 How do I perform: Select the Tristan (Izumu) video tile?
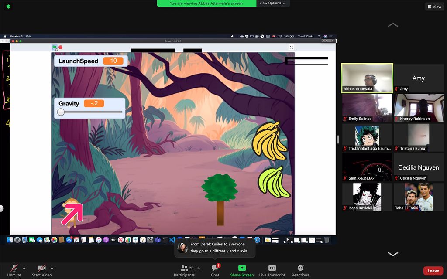[x=419, y=137]
